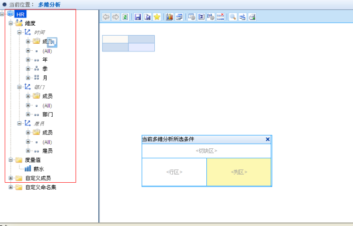
Task: Click the printer icon in toolbar
Action: pos(252,17)
